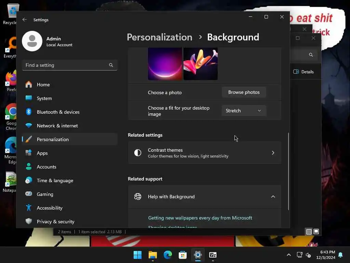
Task: Open File Explorer from the taskbar
Action: [153, 255]
